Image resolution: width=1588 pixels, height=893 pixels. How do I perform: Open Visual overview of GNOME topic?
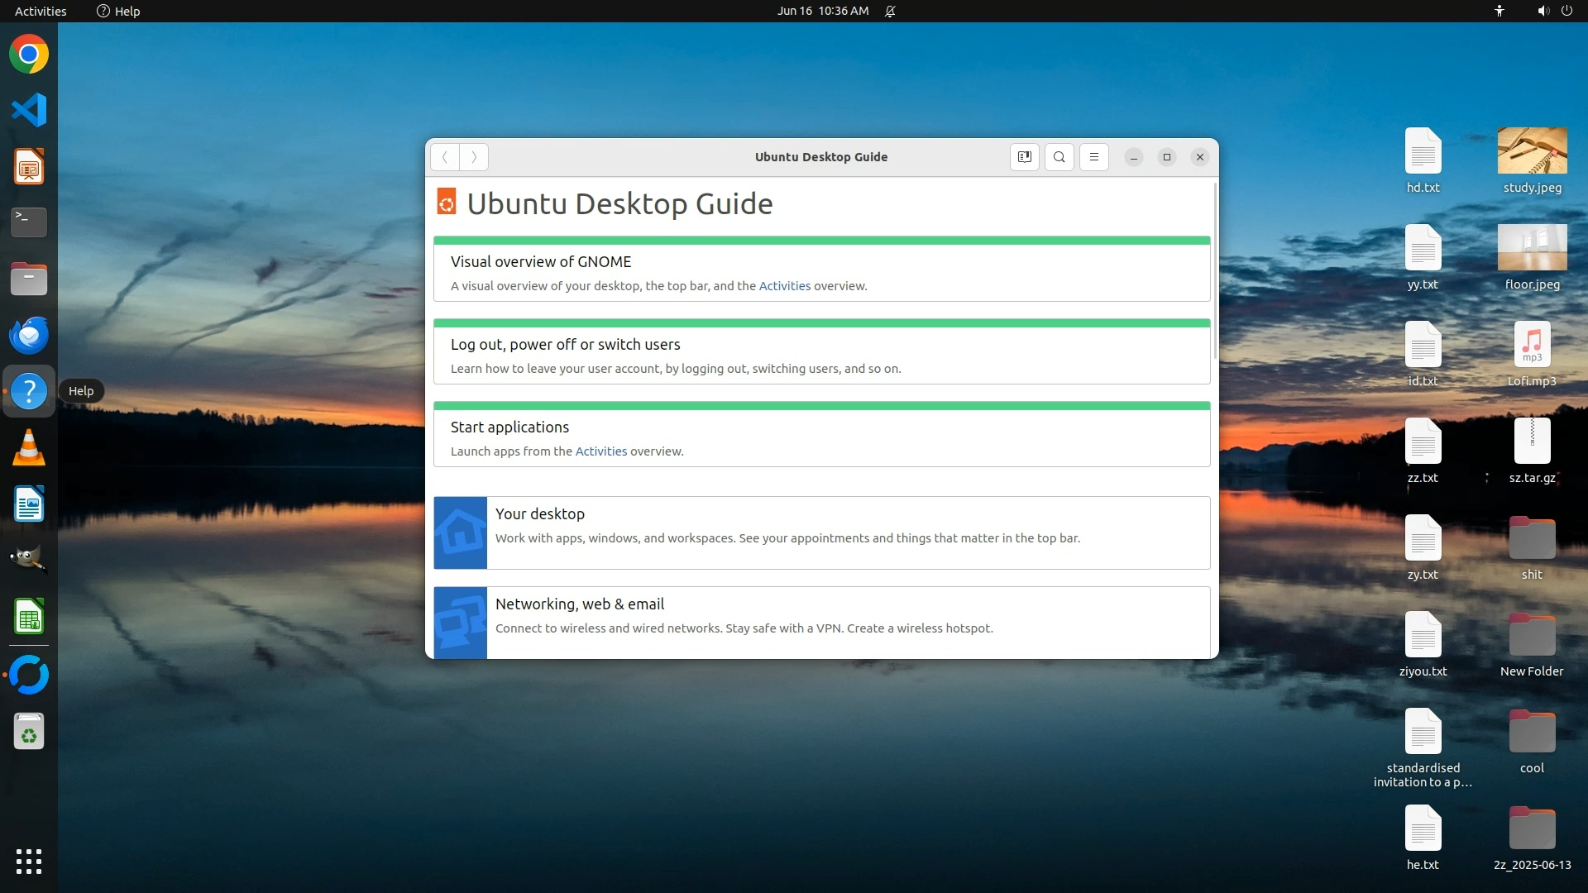coord(540,262)
